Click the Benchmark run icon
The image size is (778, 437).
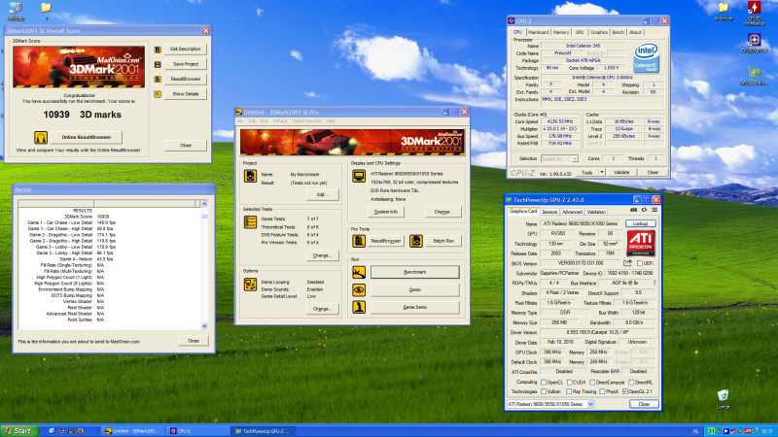(x=359, y=272)
